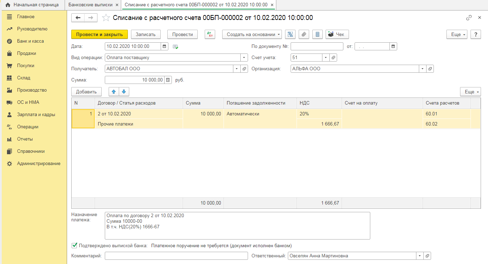488x264 pixels.
Task: Click the calendar icon beside Дата field
Action: click(165, 46)
